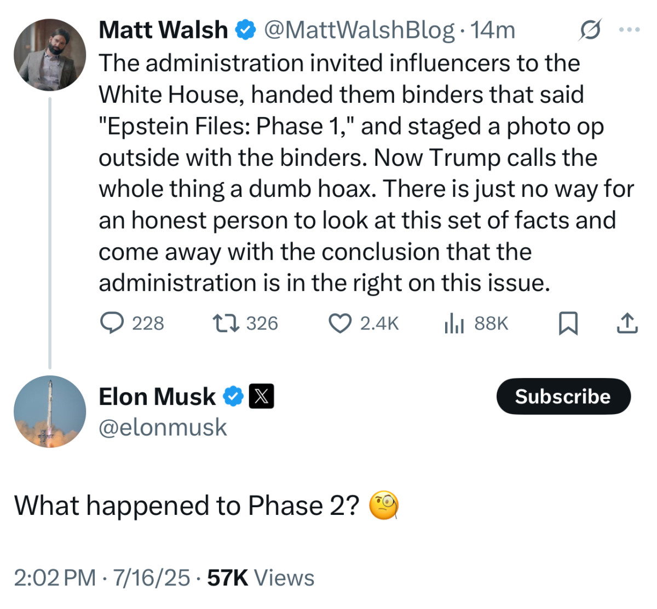Open the more options menu on the tweet

630,30
